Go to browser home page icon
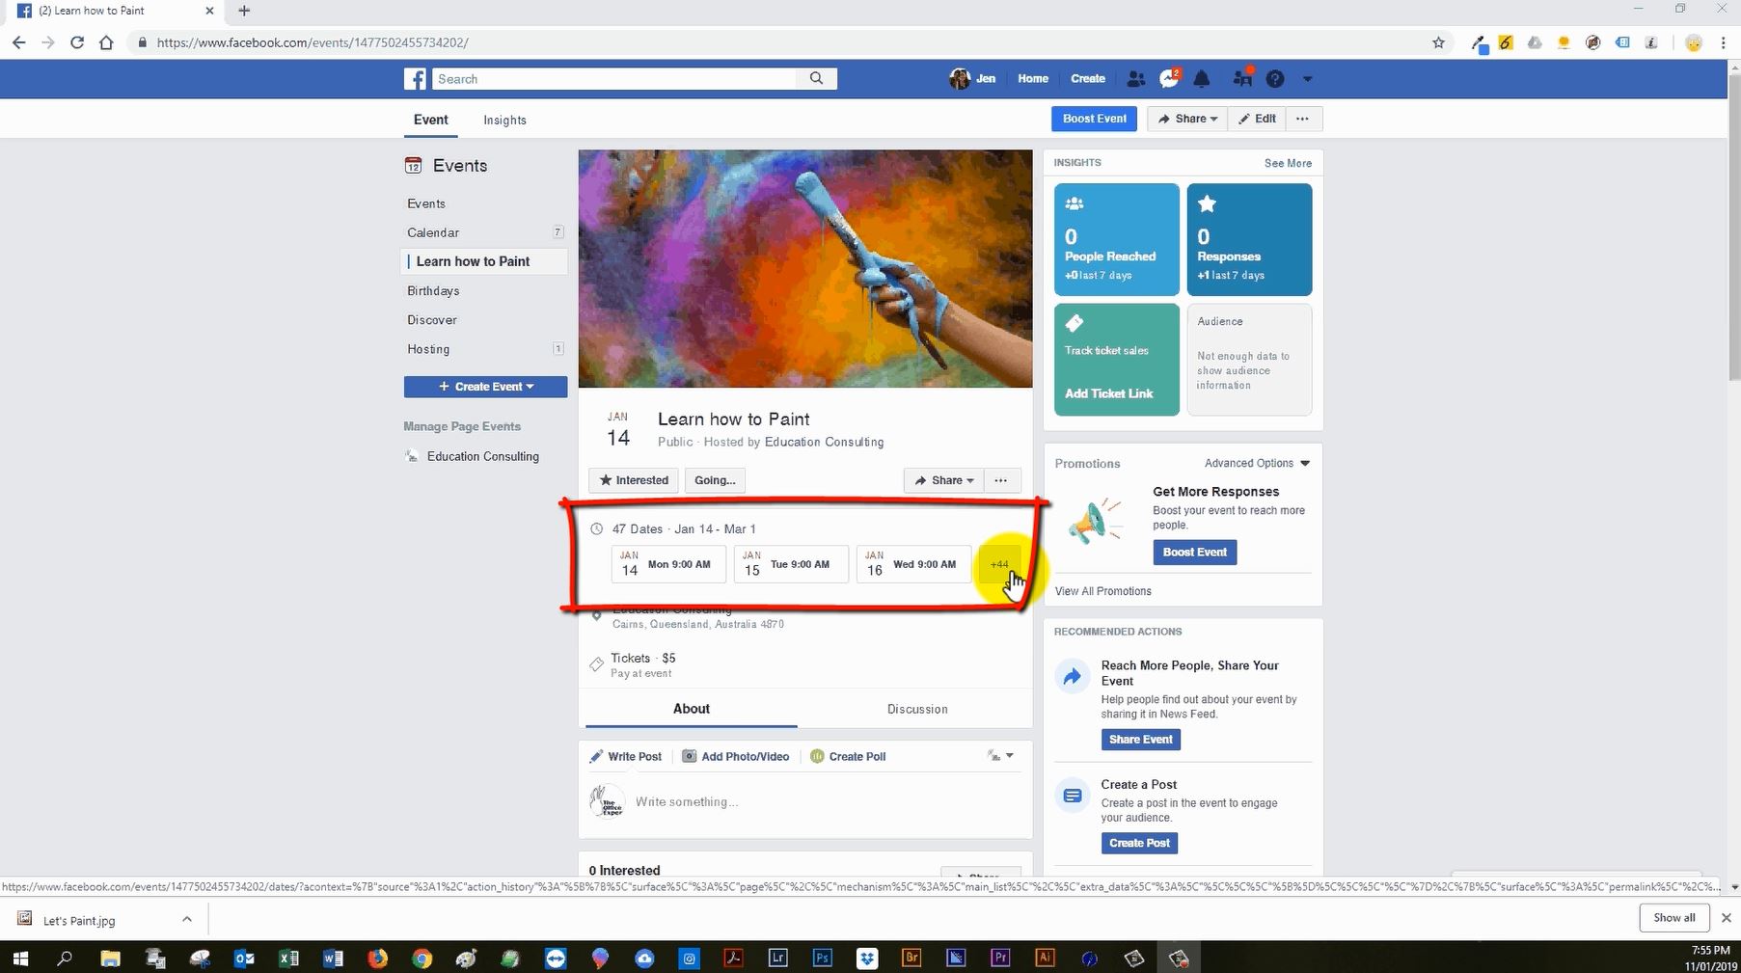 pyautogui.click(x=106, y=42)
